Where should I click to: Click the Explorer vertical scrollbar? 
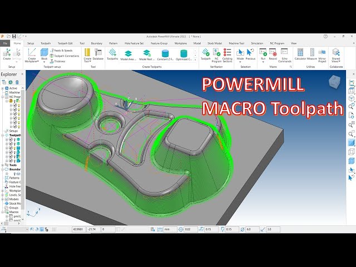point(22,150)
